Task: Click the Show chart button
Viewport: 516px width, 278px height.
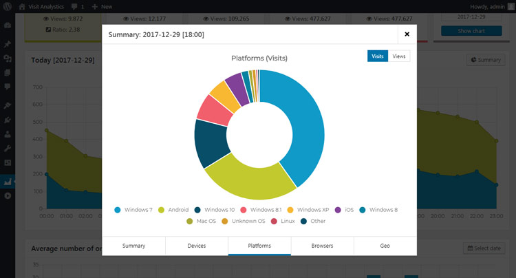Action: [471, 31]
